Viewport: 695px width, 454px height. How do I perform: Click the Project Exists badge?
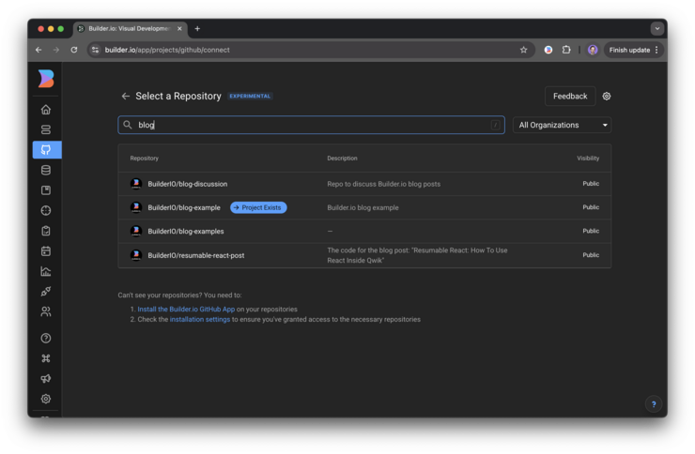pos(258,207)
